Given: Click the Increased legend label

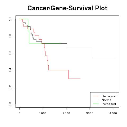Looking at the screenshot, I should click(x=109, y=104).
